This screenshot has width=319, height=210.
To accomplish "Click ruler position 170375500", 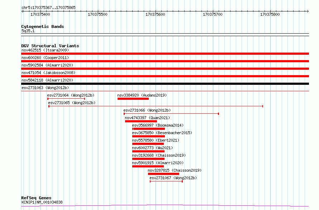I will click(97, 14).
